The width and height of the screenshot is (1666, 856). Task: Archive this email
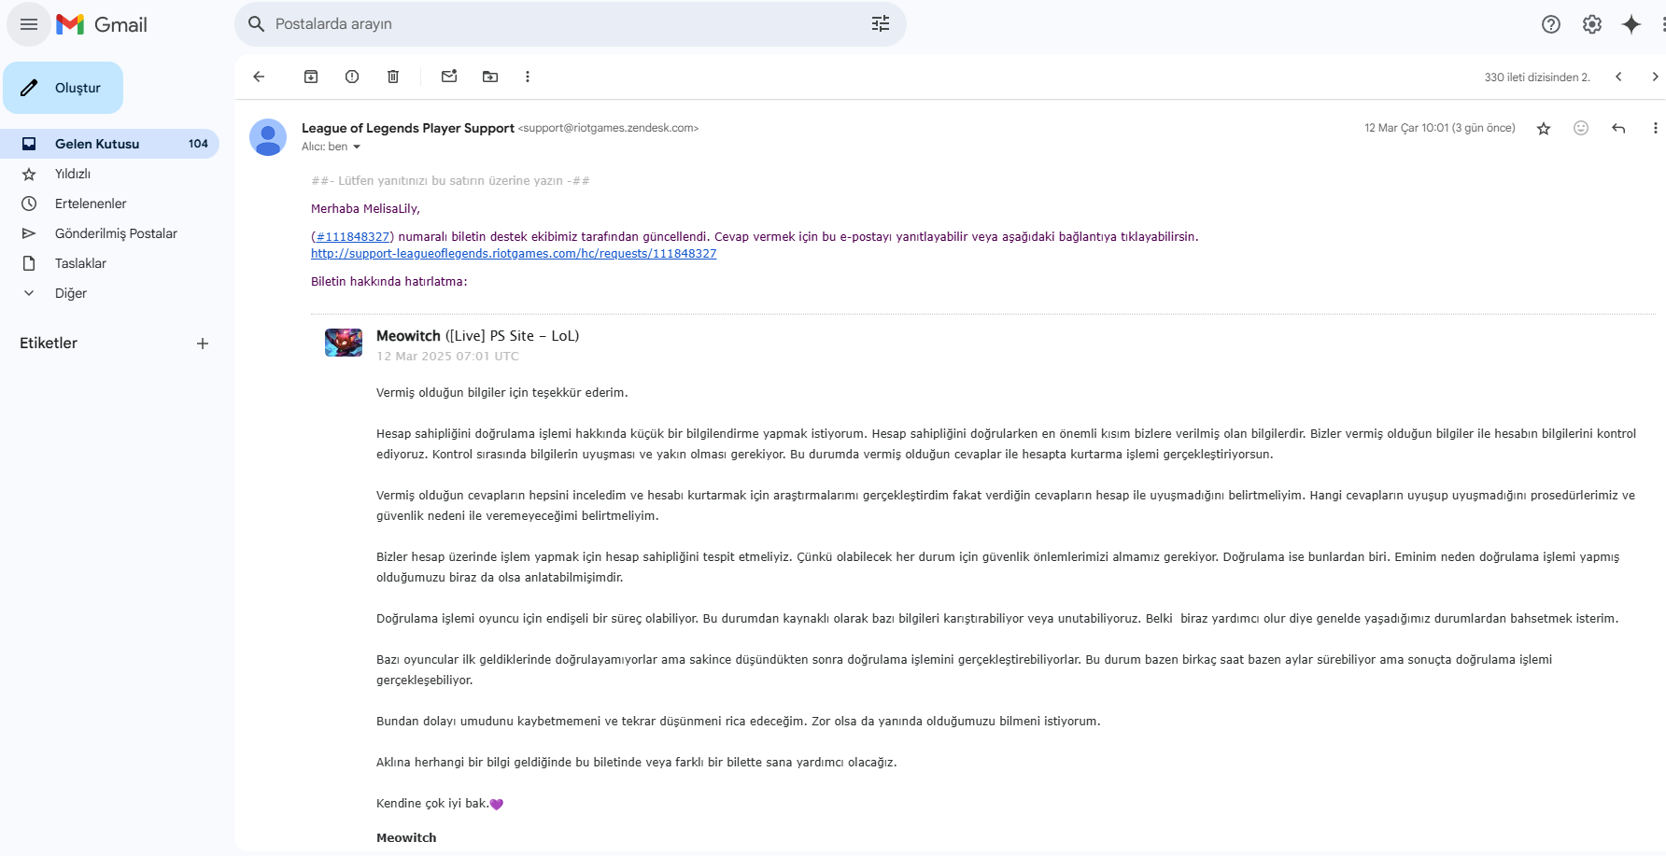(311, 77)
